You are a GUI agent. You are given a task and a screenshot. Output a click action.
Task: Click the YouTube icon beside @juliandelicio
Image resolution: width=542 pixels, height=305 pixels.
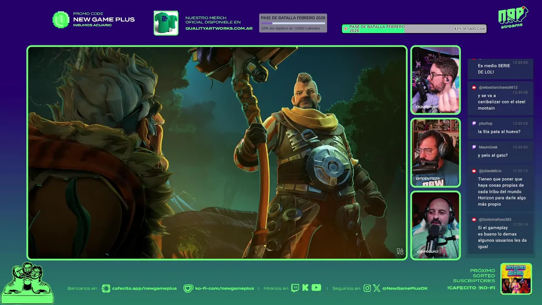tap(474, 171)
